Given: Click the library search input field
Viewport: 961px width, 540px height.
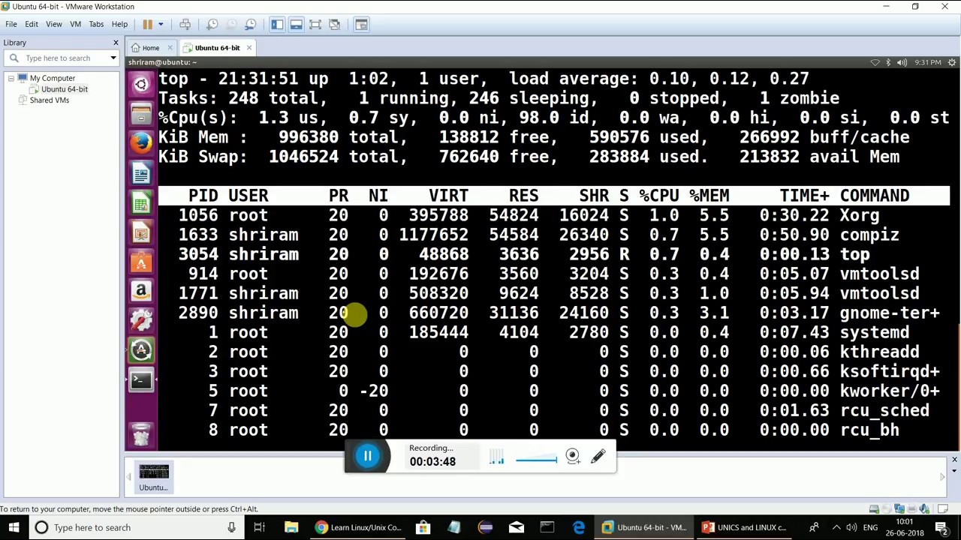Looking at the screenshot, I should pos(64,58).
